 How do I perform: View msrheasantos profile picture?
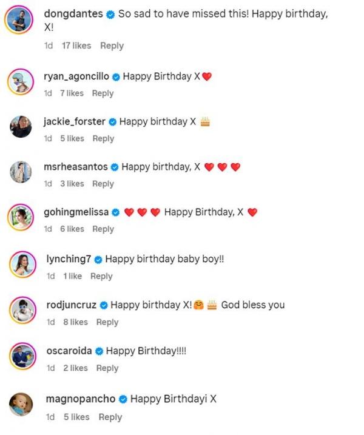click(21, 172)
